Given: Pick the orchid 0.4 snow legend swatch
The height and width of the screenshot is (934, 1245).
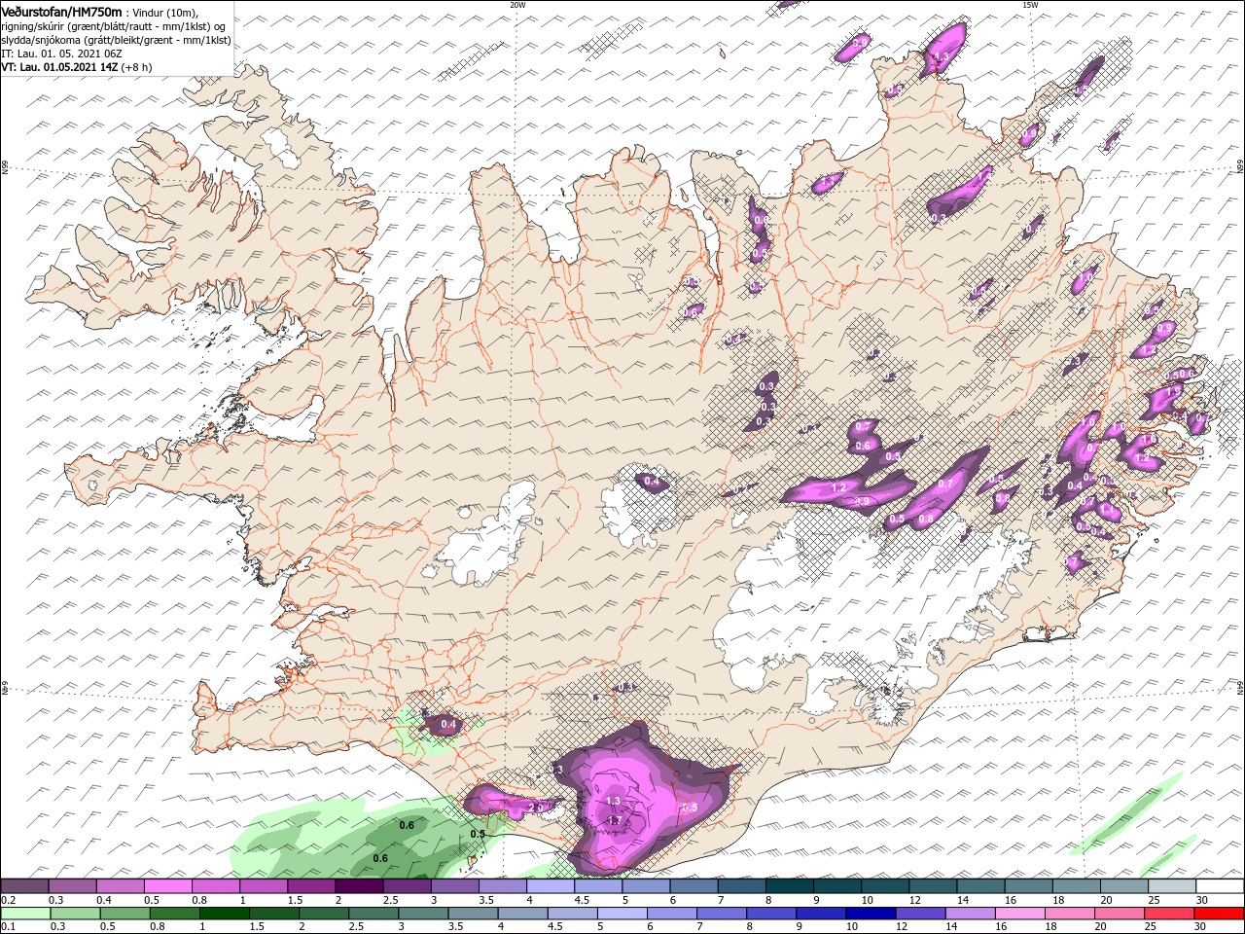Looking at the screenshot, I should click(120, 886).
